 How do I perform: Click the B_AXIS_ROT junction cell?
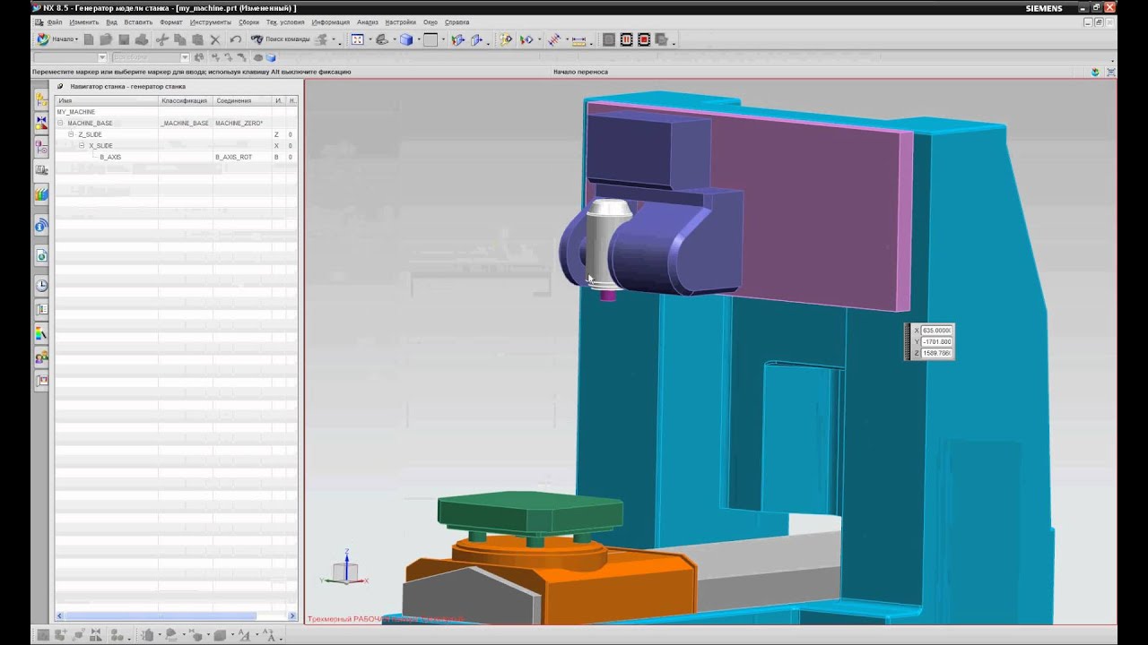point(234,157)
